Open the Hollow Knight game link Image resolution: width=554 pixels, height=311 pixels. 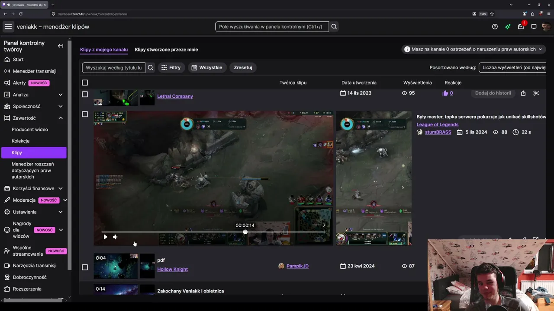(x=172, y=269)
